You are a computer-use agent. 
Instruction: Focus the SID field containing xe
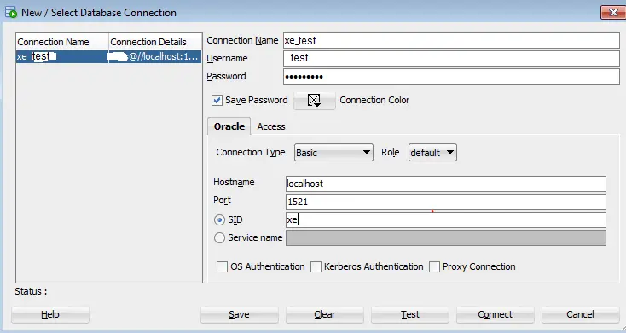[445, 220]
